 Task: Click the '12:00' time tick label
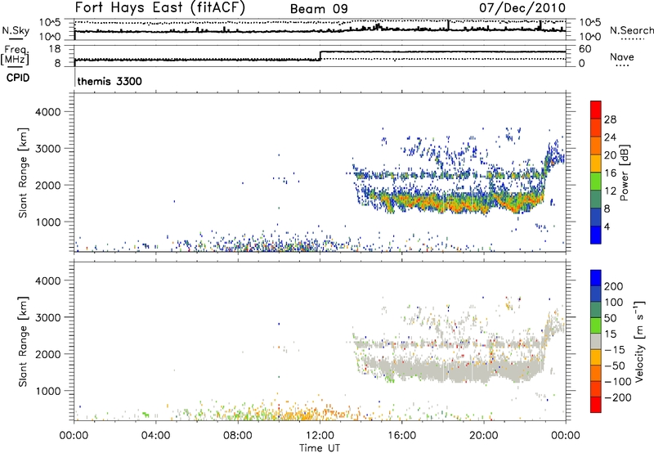click(x=320, y=436)
